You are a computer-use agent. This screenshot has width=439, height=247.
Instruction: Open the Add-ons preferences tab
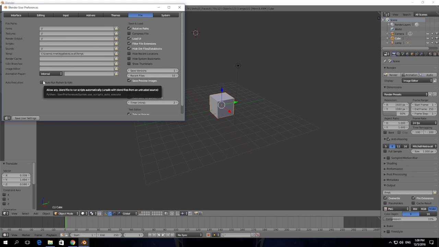[91, 15]
